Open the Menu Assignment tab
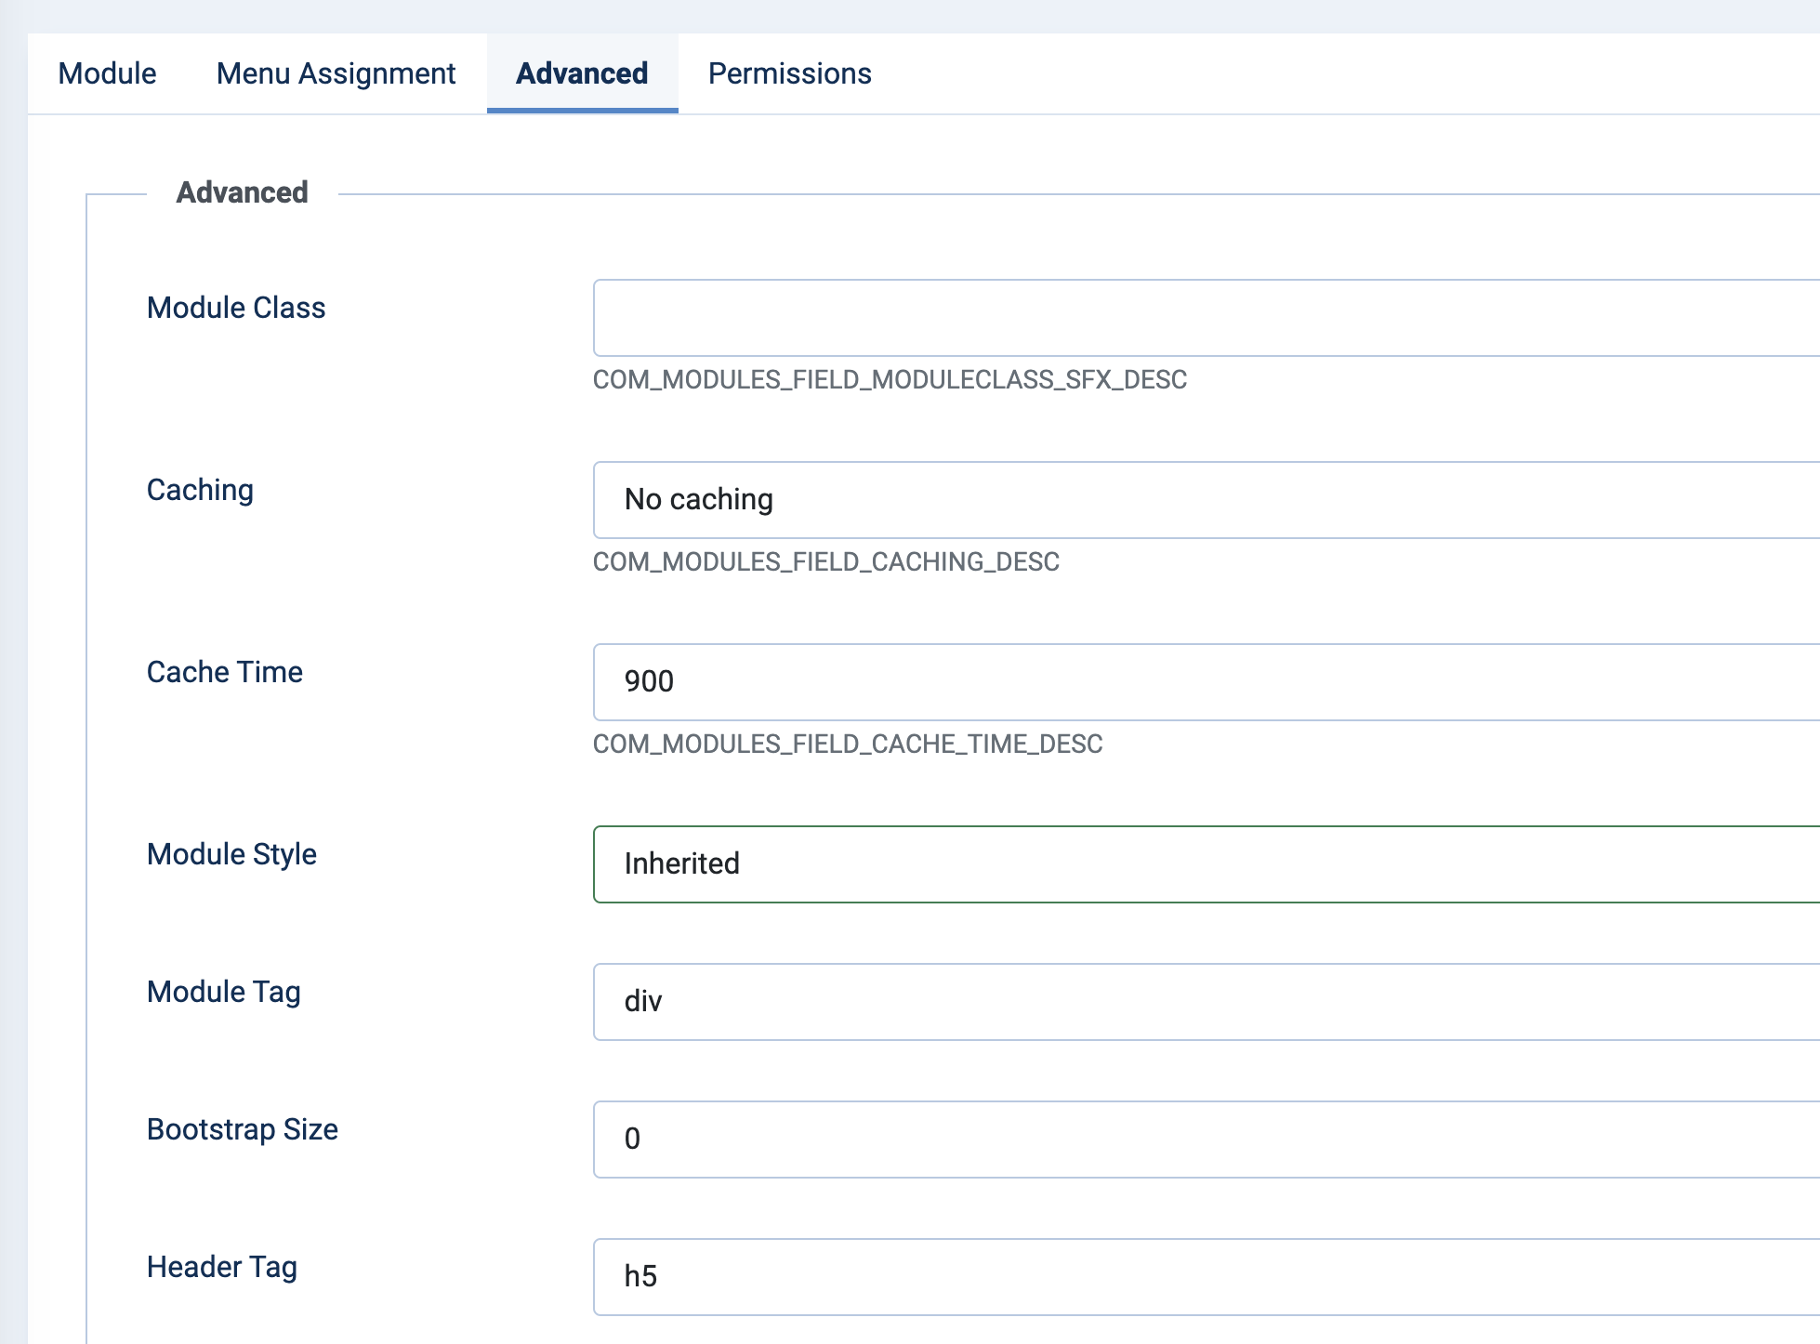 (335, 73)
